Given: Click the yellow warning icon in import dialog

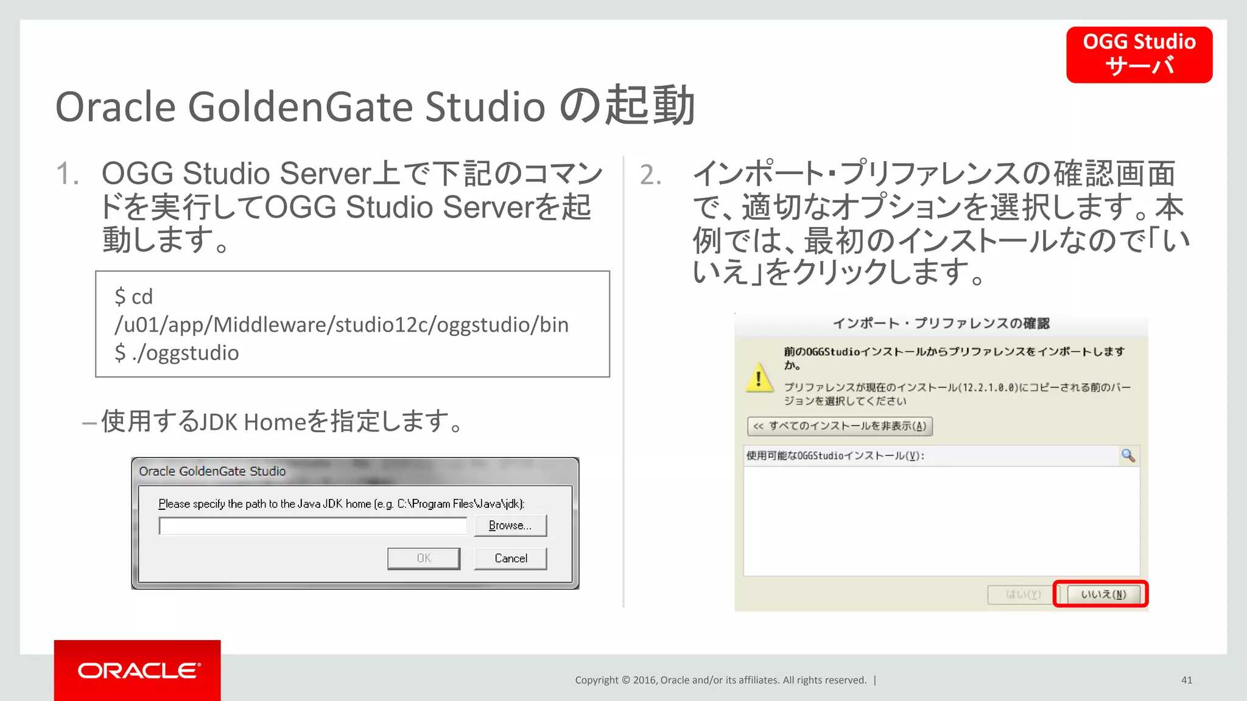Looking at the screenshot, I should tap(759, 378).
